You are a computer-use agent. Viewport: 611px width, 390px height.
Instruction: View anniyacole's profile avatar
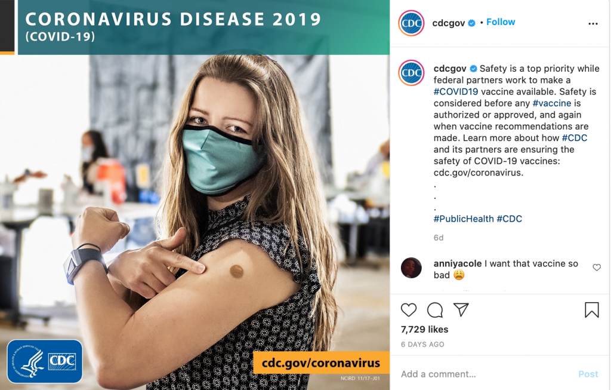pyautogui.click(x=411, y=268)
